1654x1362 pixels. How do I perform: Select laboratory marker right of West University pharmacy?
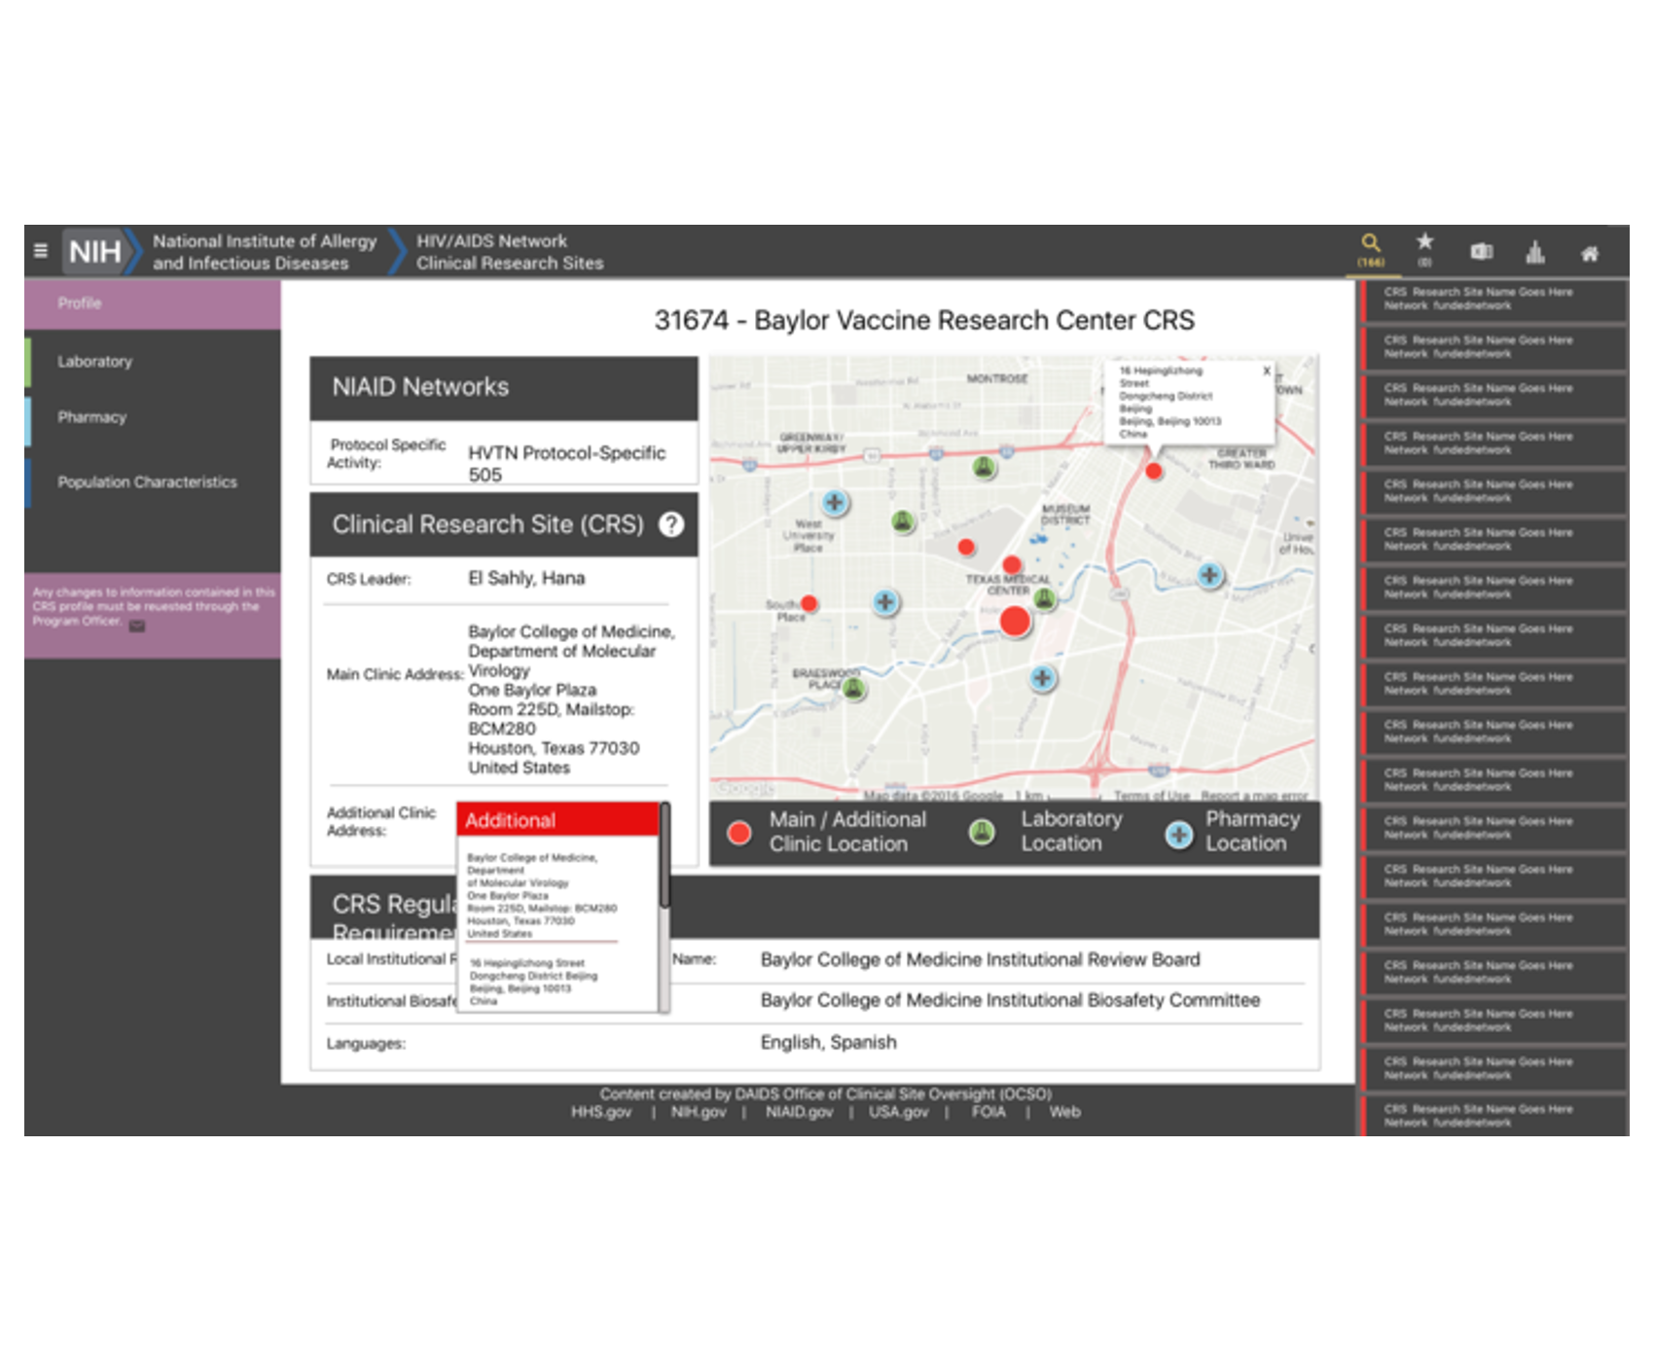(x=903, y=522)
